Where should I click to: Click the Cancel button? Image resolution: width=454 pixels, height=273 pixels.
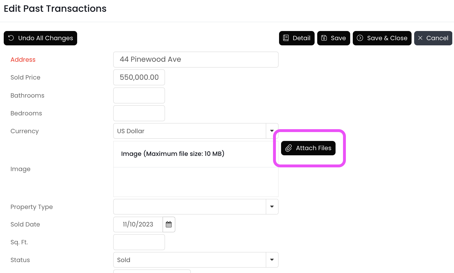[433, 38]
